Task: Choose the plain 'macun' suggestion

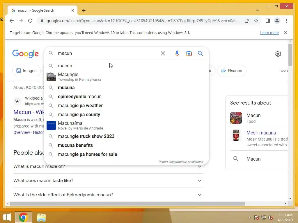Action: coord(126,66)
